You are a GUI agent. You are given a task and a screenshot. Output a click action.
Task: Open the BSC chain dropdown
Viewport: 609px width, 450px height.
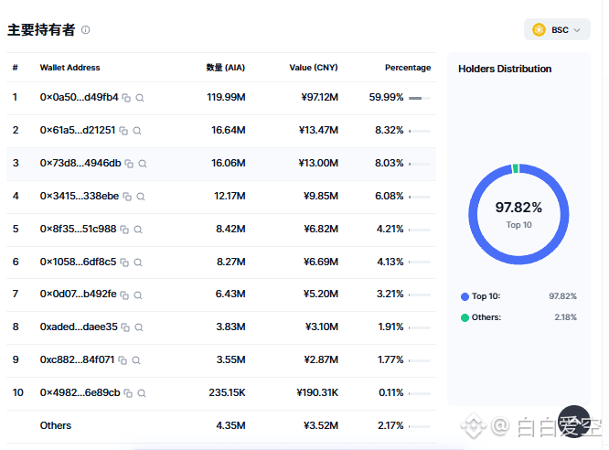tap(558, 29)
